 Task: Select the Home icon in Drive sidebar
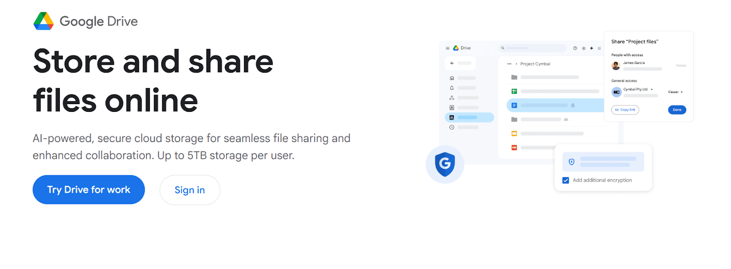(452, 78)
